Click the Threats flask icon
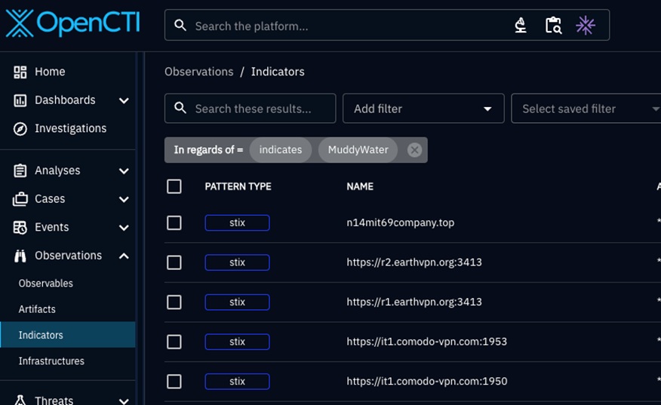Screen dimensions: 661x405 pyautogui.click(x=20, y=400)
